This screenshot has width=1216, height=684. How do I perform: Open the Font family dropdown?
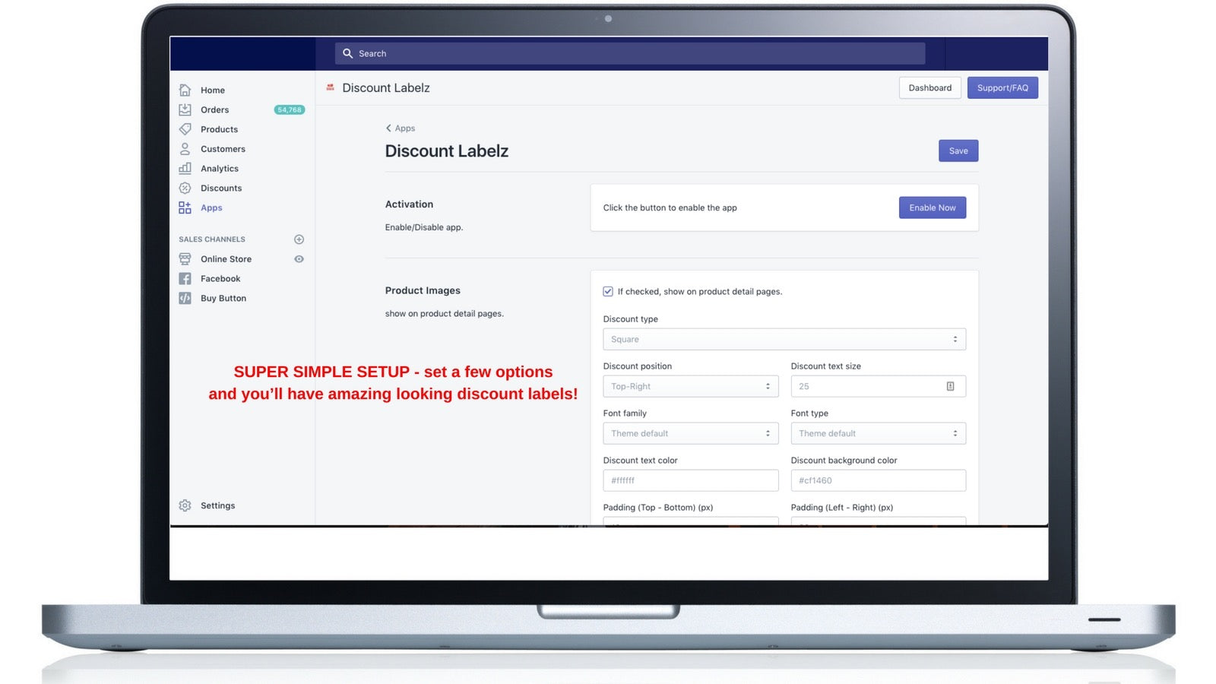pyautogui.click(x=690, y=433)
